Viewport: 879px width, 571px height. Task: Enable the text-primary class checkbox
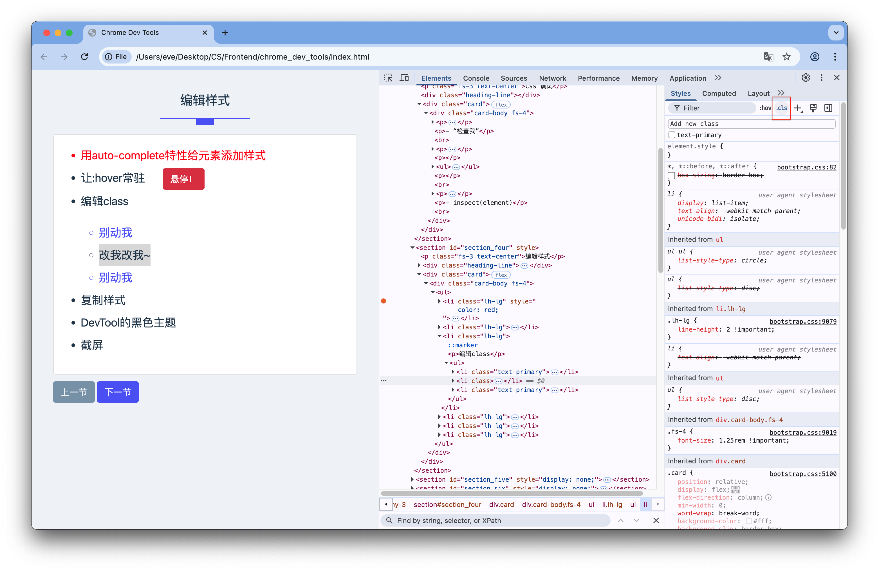(672, 135)
